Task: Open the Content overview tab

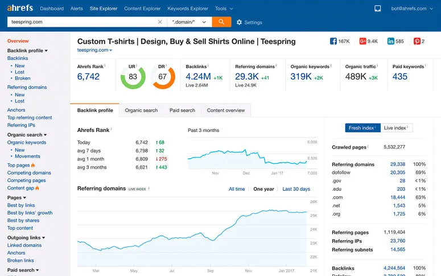Action: 226,110
